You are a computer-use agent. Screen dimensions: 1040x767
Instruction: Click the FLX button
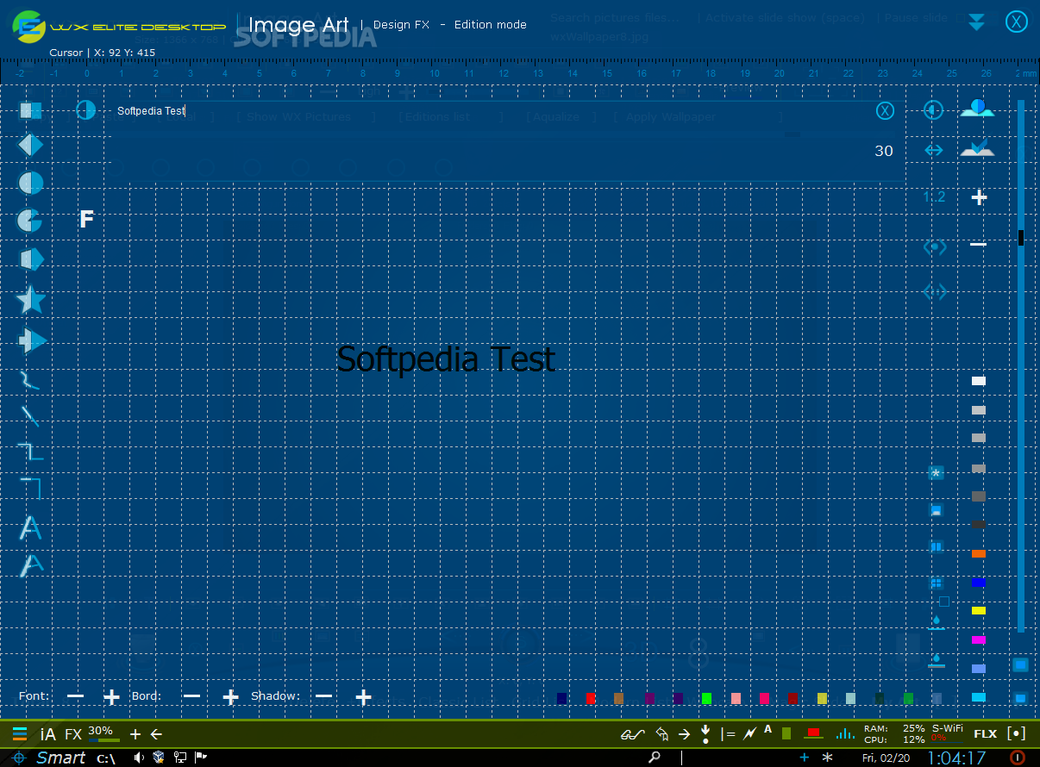[x=985, y=734]
